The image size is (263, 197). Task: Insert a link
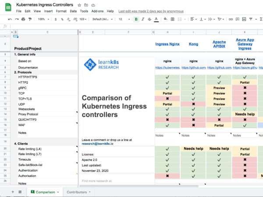click(231, 19)
